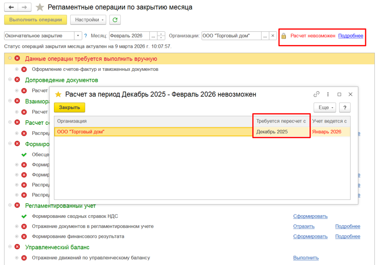Expand the closing type dropdown list

[78, 36]
